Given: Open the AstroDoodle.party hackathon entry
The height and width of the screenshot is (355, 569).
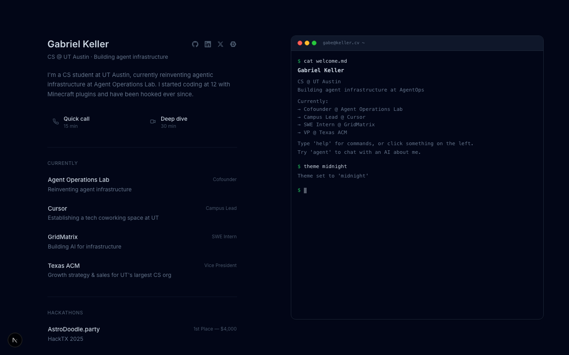Looking at the screenshot, I should pos(73,329).
